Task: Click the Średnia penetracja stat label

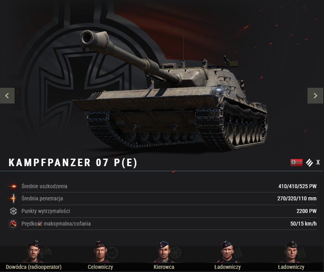Action: [x=42, y=198]
